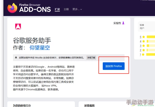Click the 屏幕截图 heading
Screen dimensions: 155x107
(x=89, y=106)
